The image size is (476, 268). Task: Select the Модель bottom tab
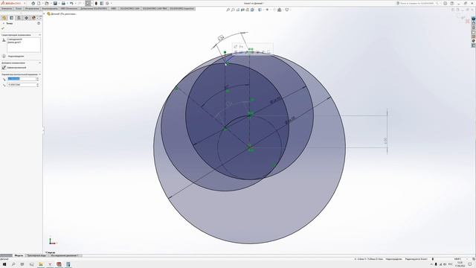point(19,255)
